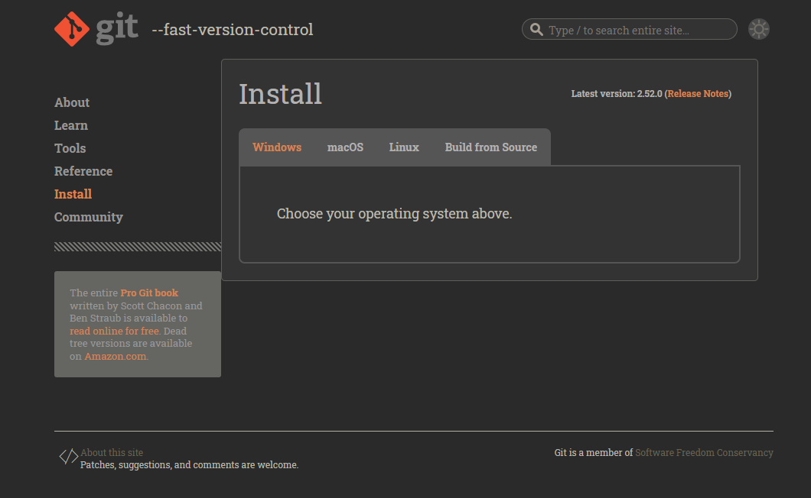Open the About sidebar link
The height and width of the screenshot is (498, 811).
[x=72, y=102]
